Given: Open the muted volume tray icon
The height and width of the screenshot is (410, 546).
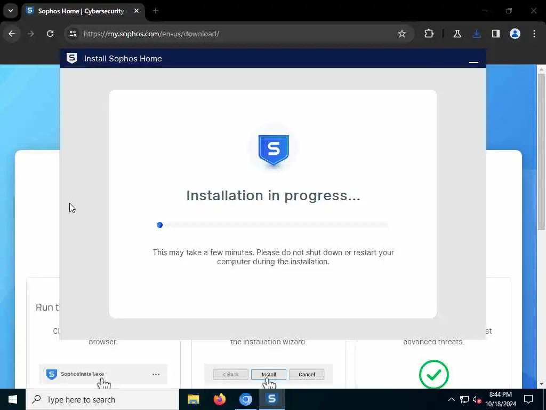Looking at the screenshot, I should [x=477, y=399].
